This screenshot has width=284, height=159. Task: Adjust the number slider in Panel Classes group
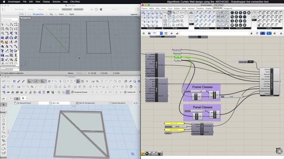(195, 111)
